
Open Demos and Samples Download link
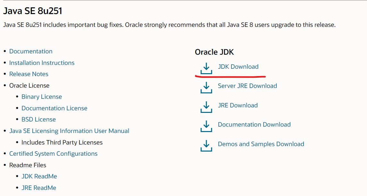point(261,144)
